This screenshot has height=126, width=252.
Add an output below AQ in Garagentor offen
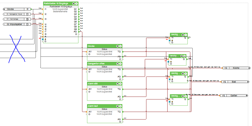(120, 79)
